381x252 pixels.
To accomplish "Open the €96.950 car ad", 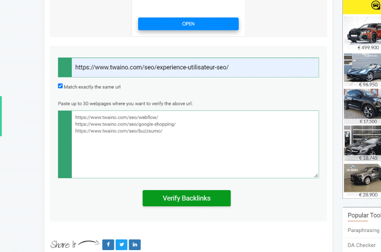I will pyautogui.click(x=362, y=70).
